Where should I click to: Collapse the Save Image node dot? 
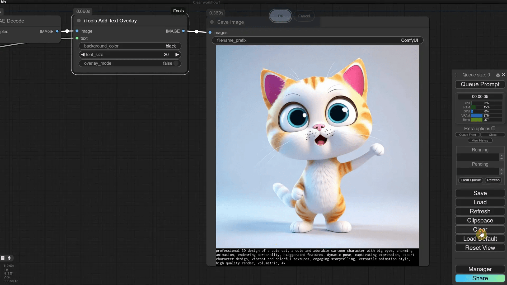212,22
